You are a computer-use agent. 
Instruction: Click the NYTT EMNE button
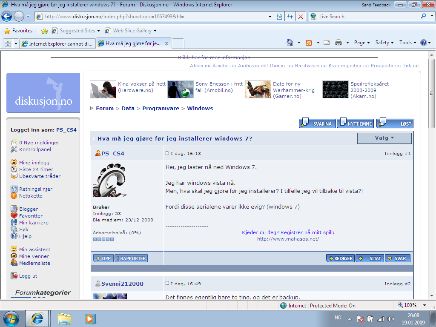pos(356,123)
